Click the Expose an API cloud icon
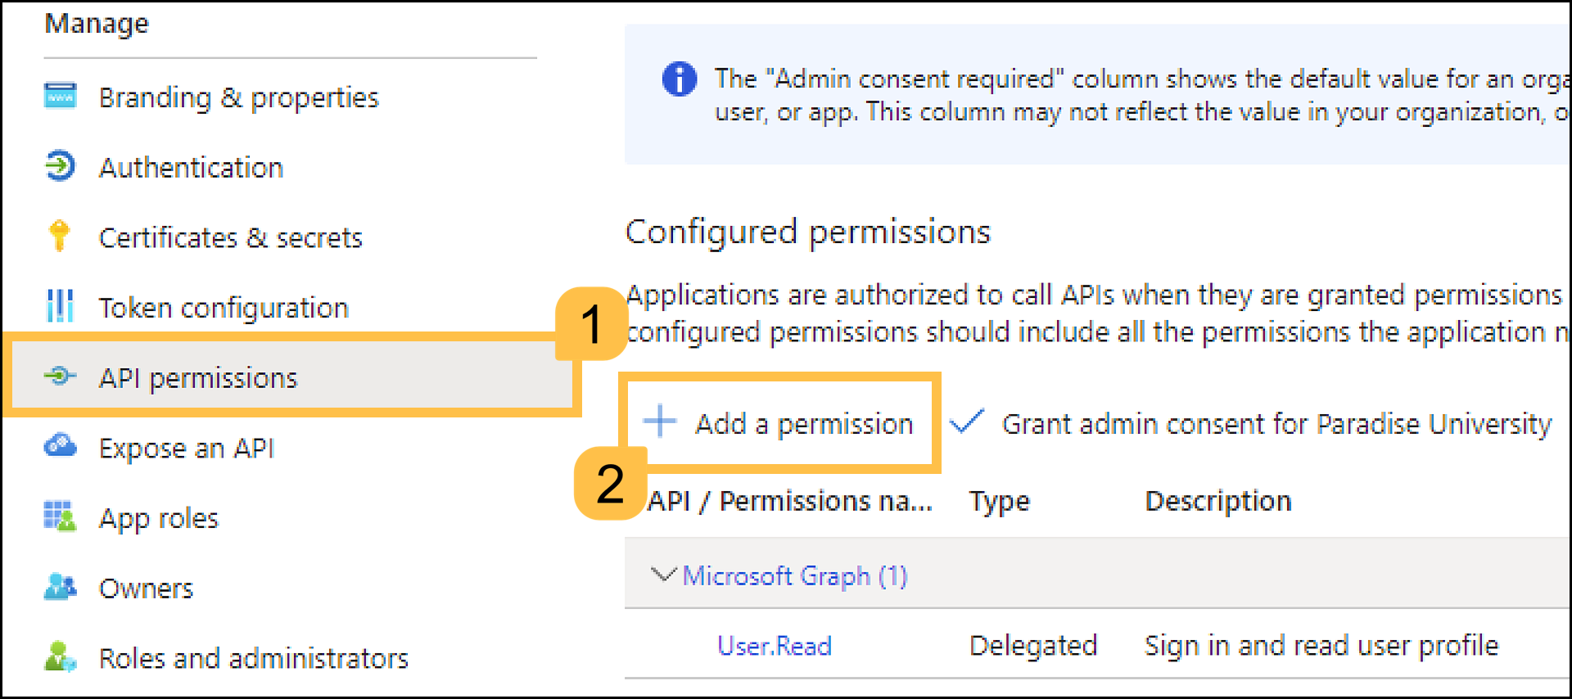 point(60,447)
